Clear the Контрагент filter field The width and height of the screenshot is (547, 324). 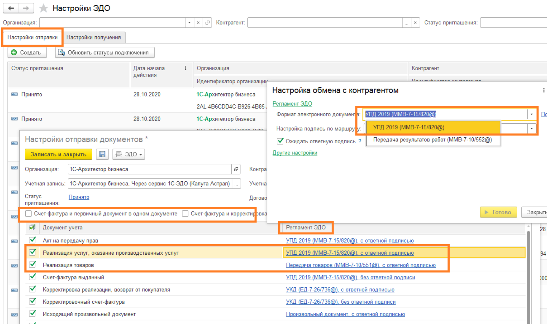(415, 23)
